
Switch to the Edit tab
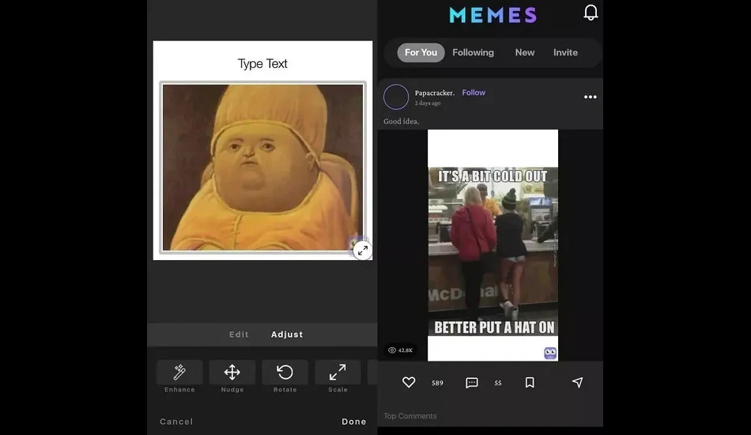[x=239, y=335]
